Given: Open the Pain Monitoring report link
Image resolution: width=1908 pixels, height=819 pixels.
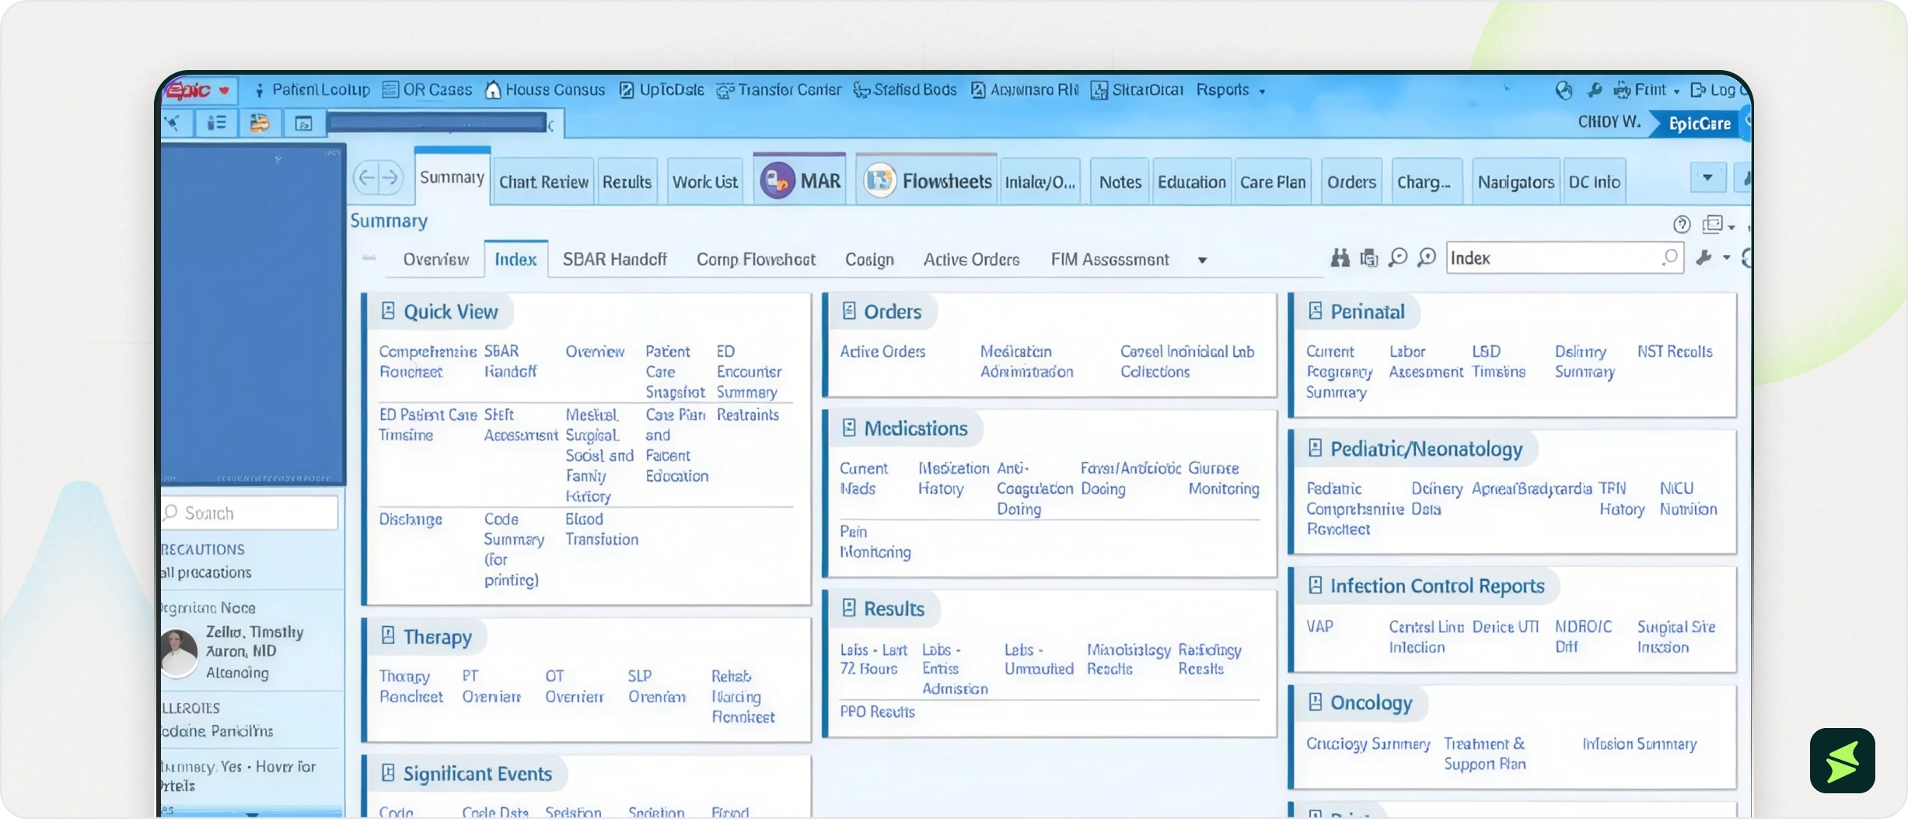Looking at the screenshot, I should [875, 541].
